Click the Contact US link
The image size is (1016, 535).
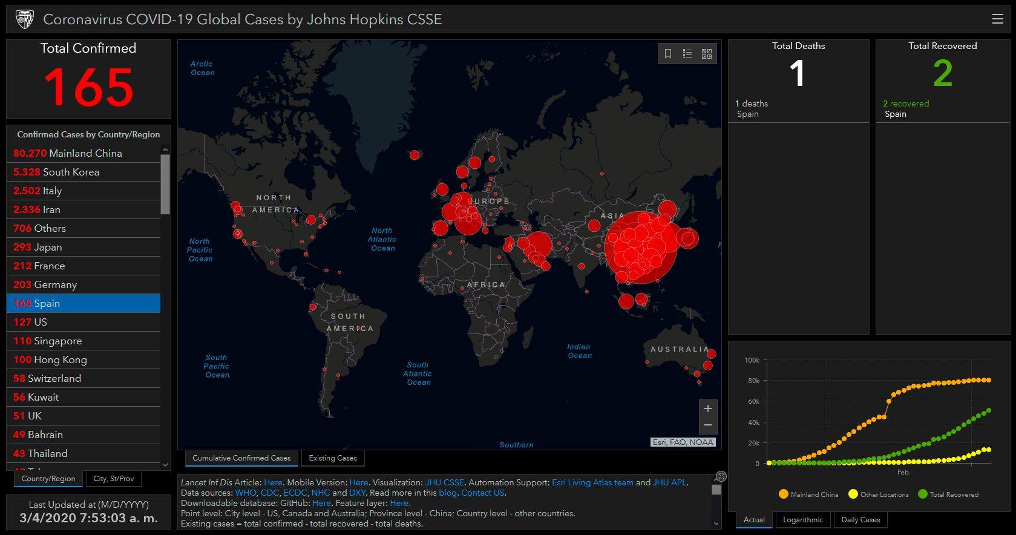point(483,493)
